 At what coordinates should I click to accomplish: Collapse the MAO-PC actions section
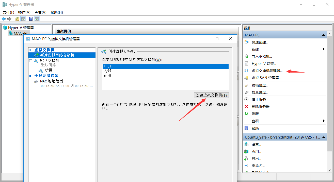point(324,35)
